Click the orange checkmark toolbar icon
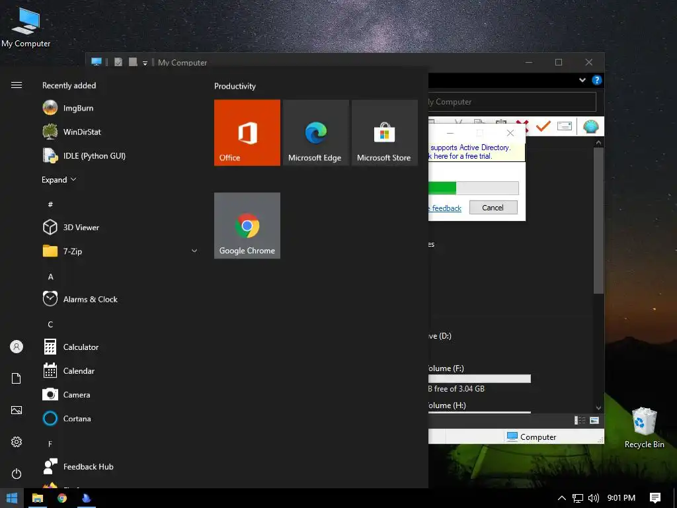Screen dimensions: 677x508 (x=543, y=126)
